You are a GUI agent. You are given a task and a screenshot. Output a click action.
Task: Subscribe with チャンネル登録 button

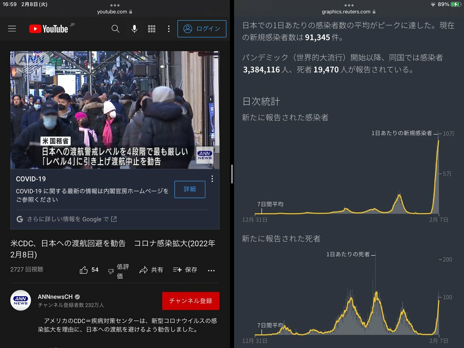tap(191, 301)
